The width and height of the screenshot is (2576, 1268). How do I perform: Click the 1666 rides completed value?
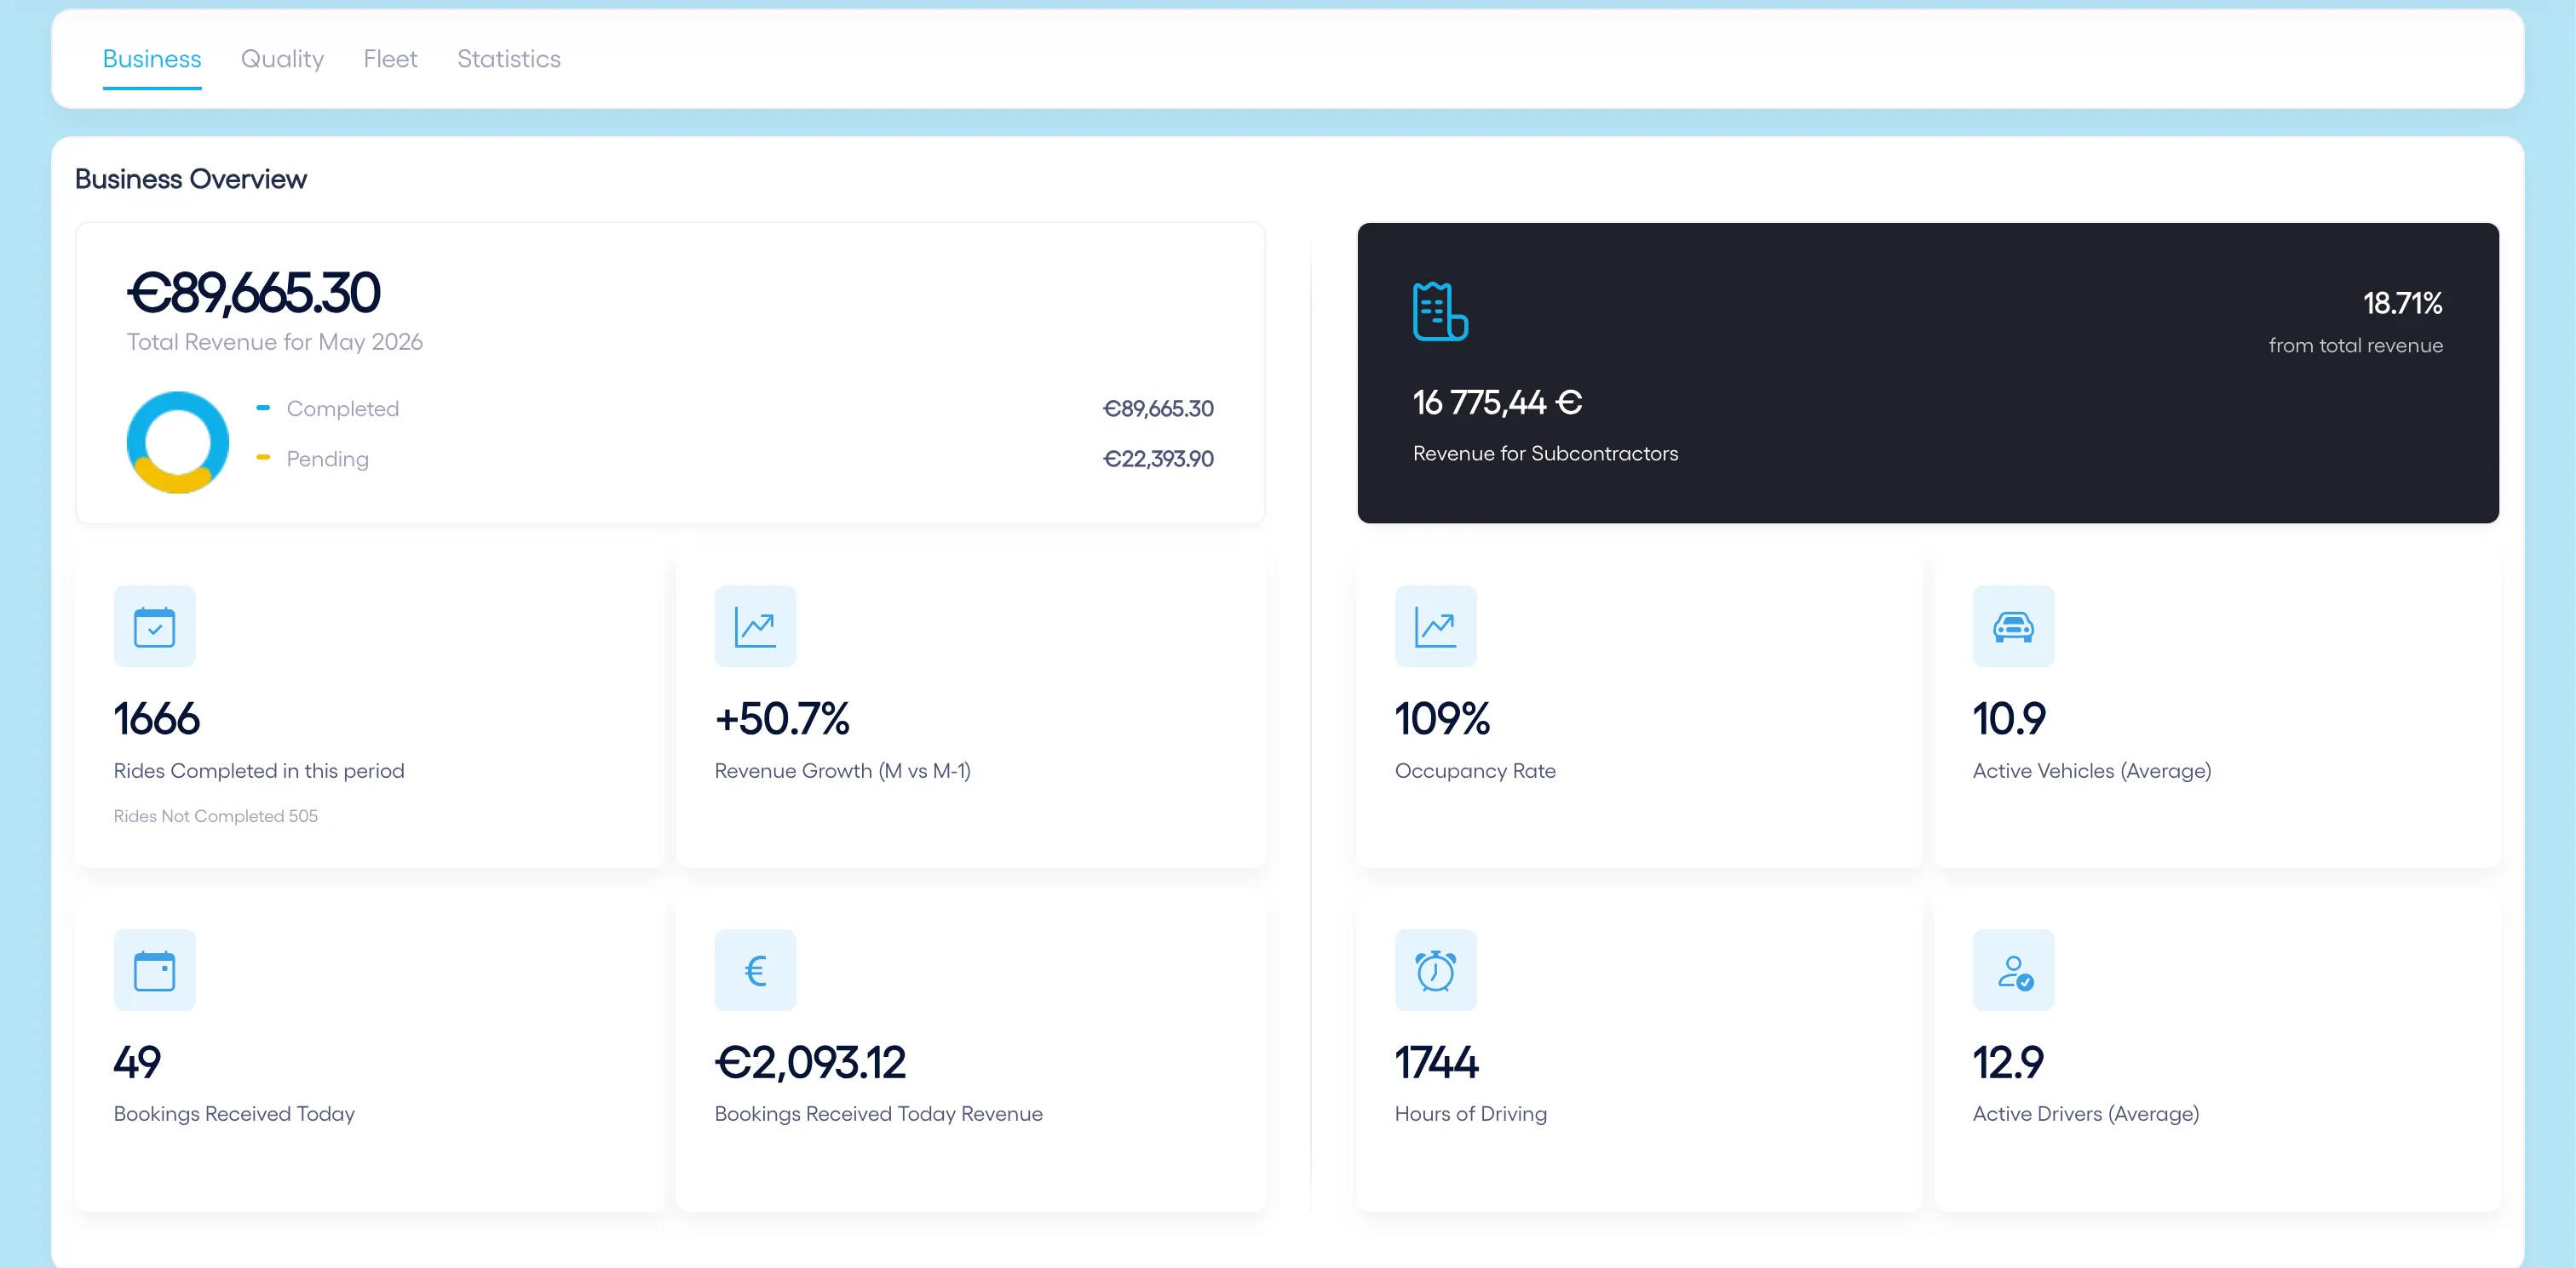pos(157,719)
